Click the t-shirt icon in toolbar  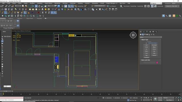coord(100,9)
